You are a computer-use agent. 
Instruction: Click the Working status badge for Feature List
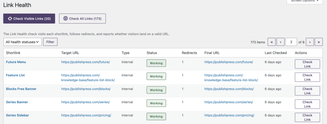[156, 76]
